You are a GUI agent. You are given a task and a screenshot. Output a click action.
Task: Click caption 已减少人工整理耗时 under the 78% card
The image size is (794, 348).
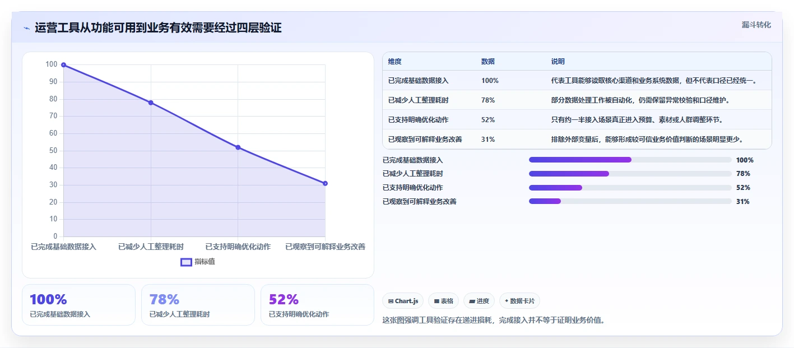[x=179, y=314]
